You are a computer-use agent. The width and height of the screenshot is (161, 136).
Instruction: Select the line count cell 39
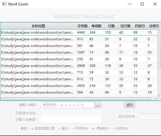pyautogui.click(x=111, y=79)
